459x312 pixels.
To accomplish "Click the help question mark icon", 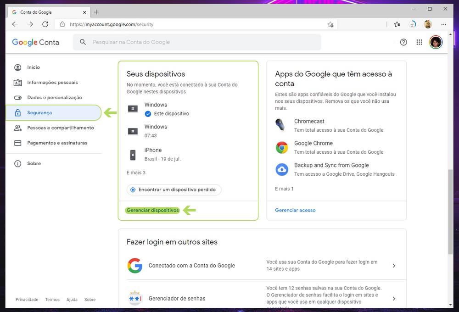I will (x=403, y=42).
